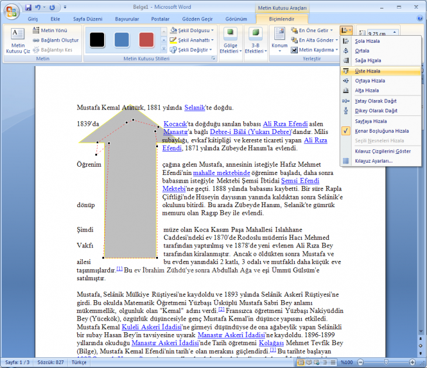427x368 pixels.
Task: Follow the Kocacık hyperlink
Action: [x=175, y=124]
